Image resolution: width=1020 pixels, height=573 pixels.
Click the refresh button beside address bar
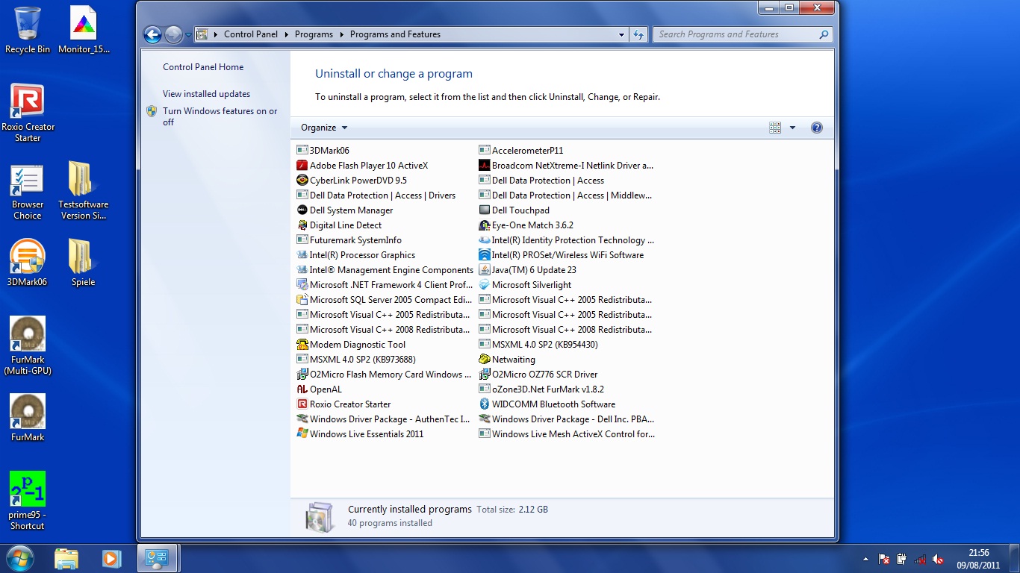[638, 34]
